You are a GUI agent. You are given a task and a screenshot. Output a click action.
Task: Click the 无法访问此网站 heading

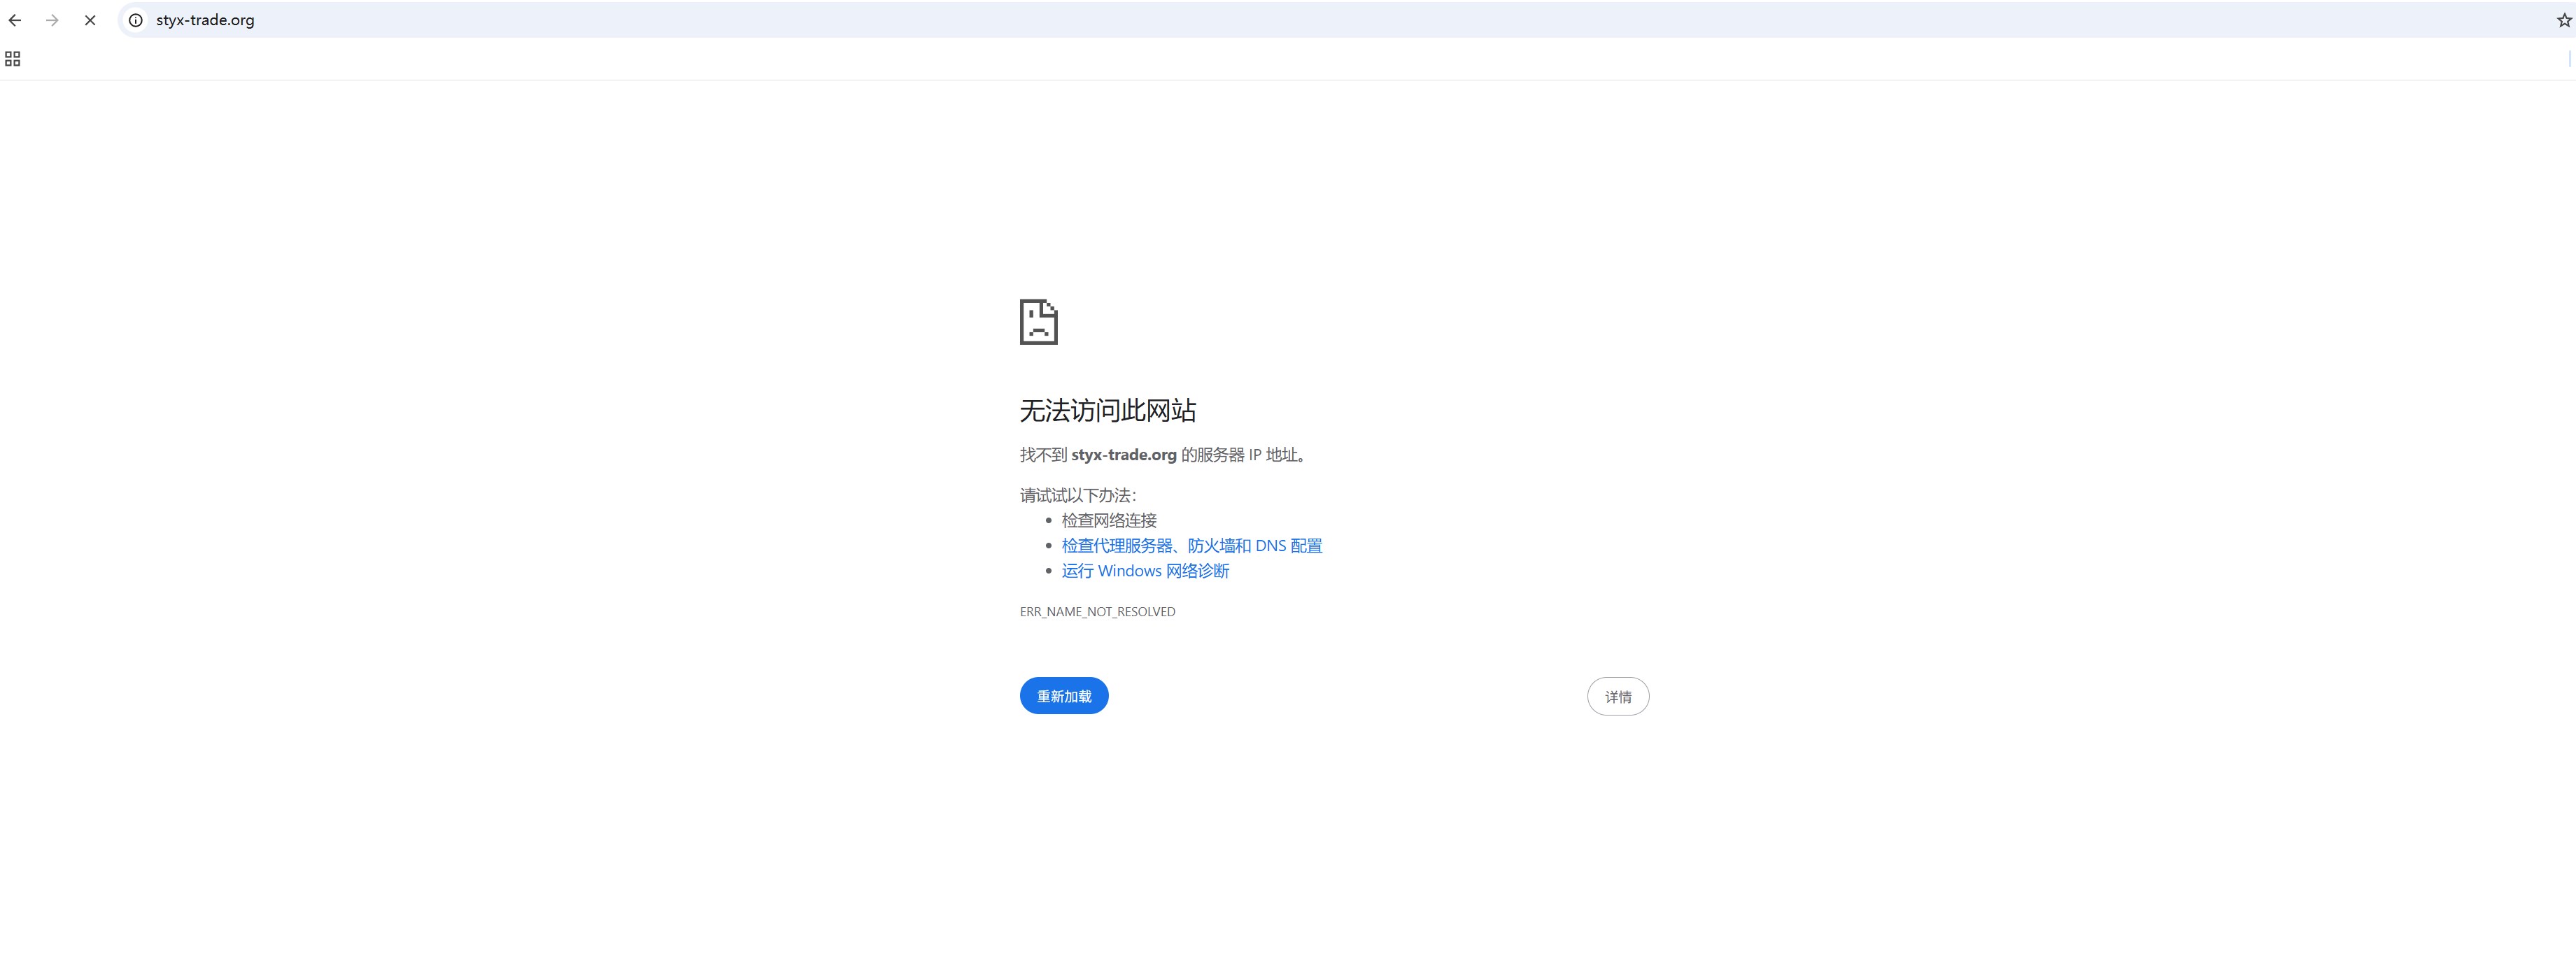click(x=1107, y=410)
